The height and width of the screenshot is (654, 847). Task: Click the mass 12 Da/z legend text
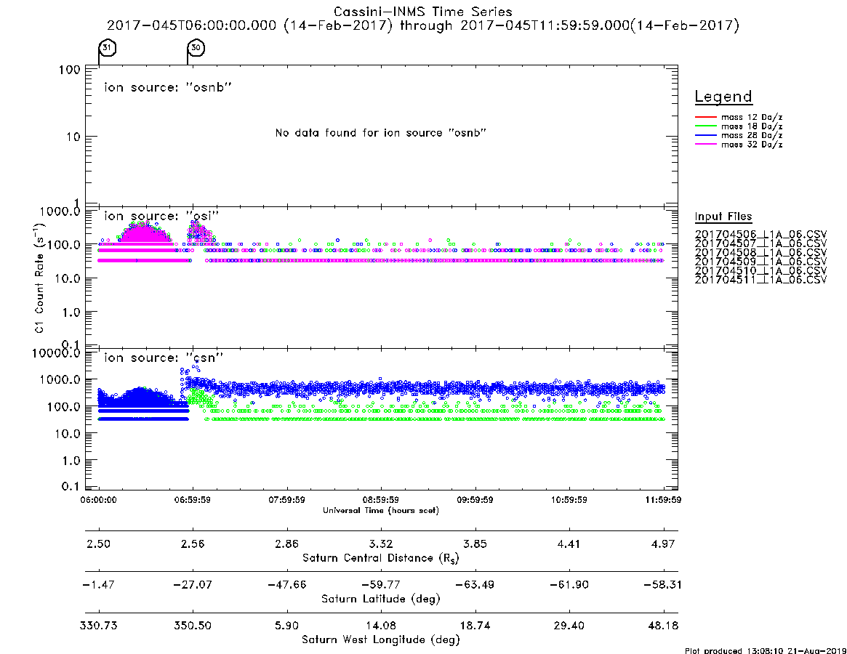752,117
